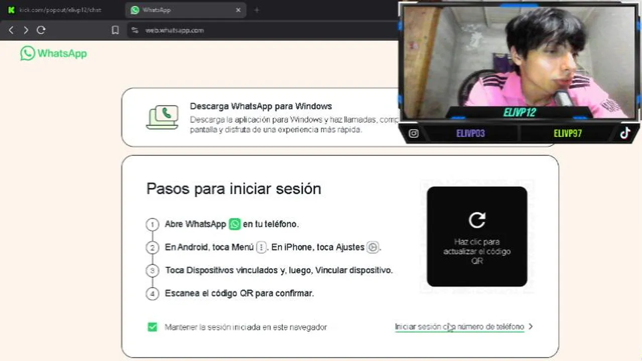Click the green WhatsApp icon in step 1

click(x=235, y=224)
